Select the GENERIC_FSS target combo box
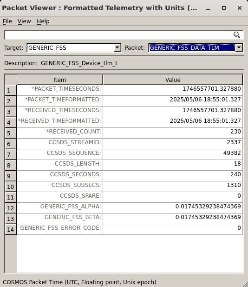Image resolution: width=248 pixels, height=287 pixels. (x=74, y=48)
